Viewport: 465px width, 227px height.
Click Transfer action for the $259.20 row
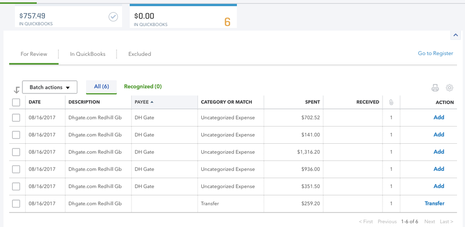coord(434,203)
